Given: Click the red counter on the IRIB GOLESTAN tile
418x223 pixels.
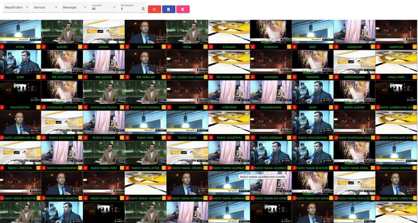Looking at the screenshot, I should (x=44, y=77).
